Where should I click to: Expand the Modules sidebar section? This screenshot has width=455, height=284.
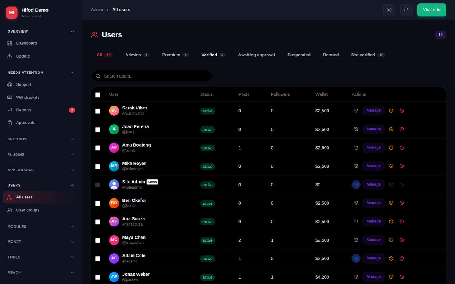click(x=41, y=227)
